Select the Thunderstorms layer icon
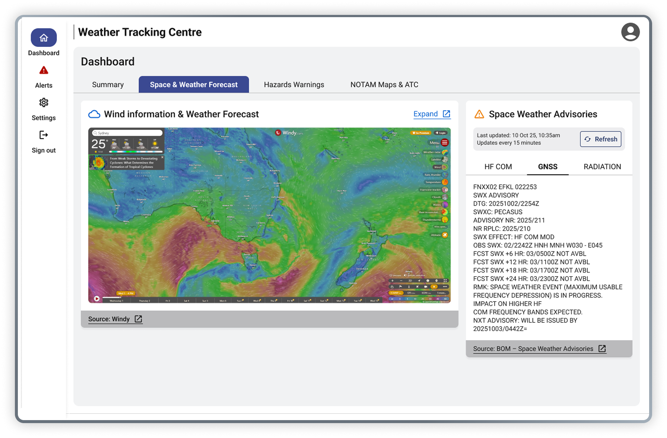 click(x=445, y=220)
